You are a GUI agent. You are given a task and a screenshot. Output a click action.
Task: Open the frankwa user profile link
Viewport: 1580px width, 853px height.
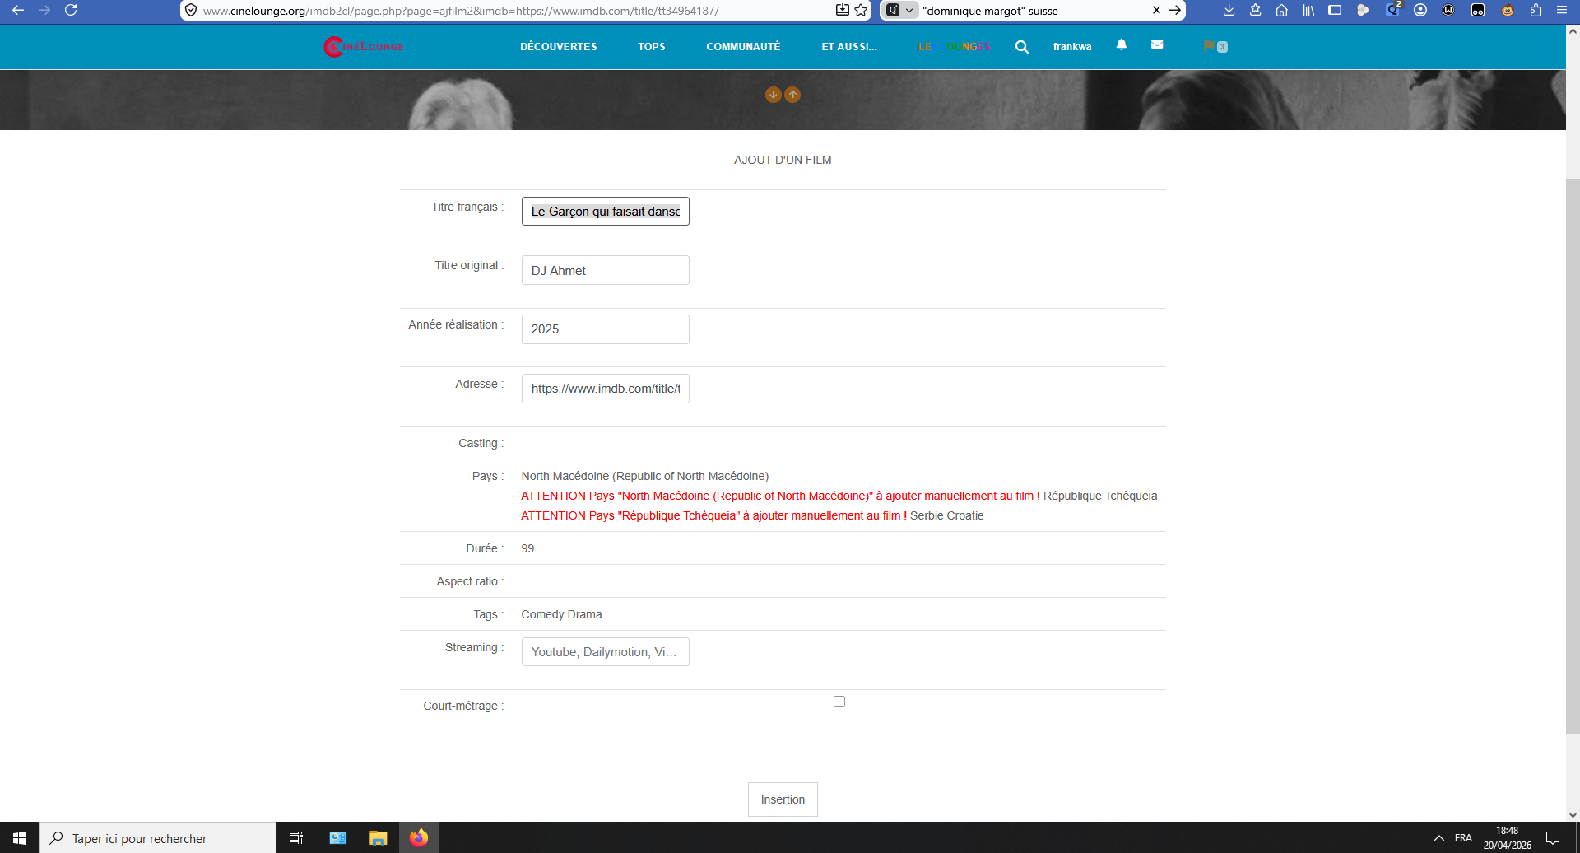1072,47
